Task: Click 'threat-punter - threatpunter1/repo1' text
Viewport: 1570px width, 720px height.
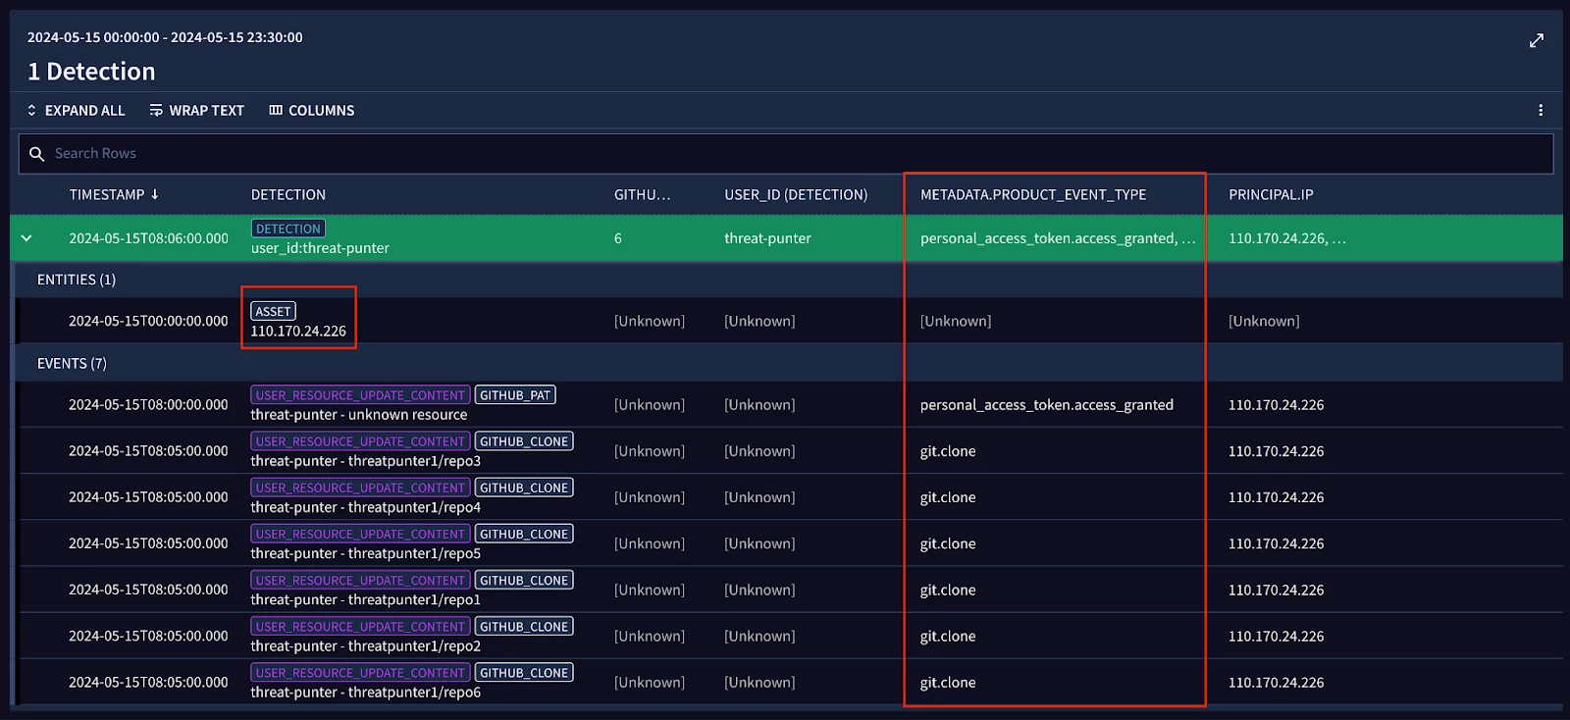Action: coord(366,599)
